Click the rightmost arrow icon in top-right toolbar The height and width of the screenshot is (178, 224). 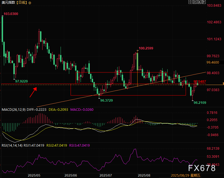tap(203, 2)
